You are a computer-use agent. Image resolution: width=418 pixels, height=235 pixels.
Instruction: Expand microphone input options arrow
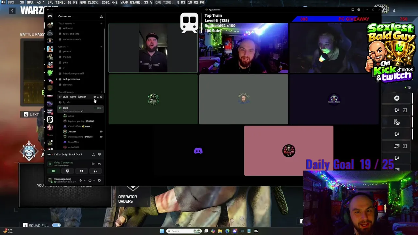[x=85, y=180]
